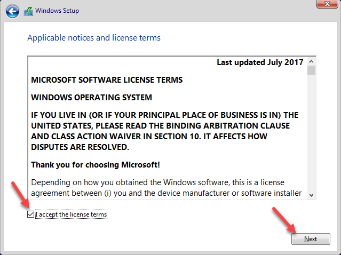This screenshot has width=341, height=255.
Task: Click the "MICROSOFT SOFTWARE LICENSE TERMS" heading
Action: [x=107, y=80]
